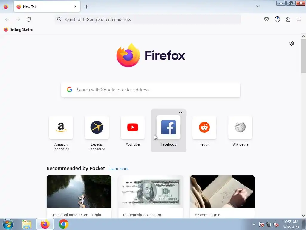The image size is (306, 230).
Task: Click the center Google search box
Action: click(x=151, y=90)
